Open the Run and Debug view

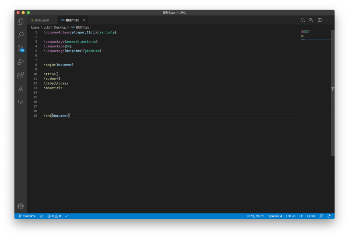tap(20, 62)
